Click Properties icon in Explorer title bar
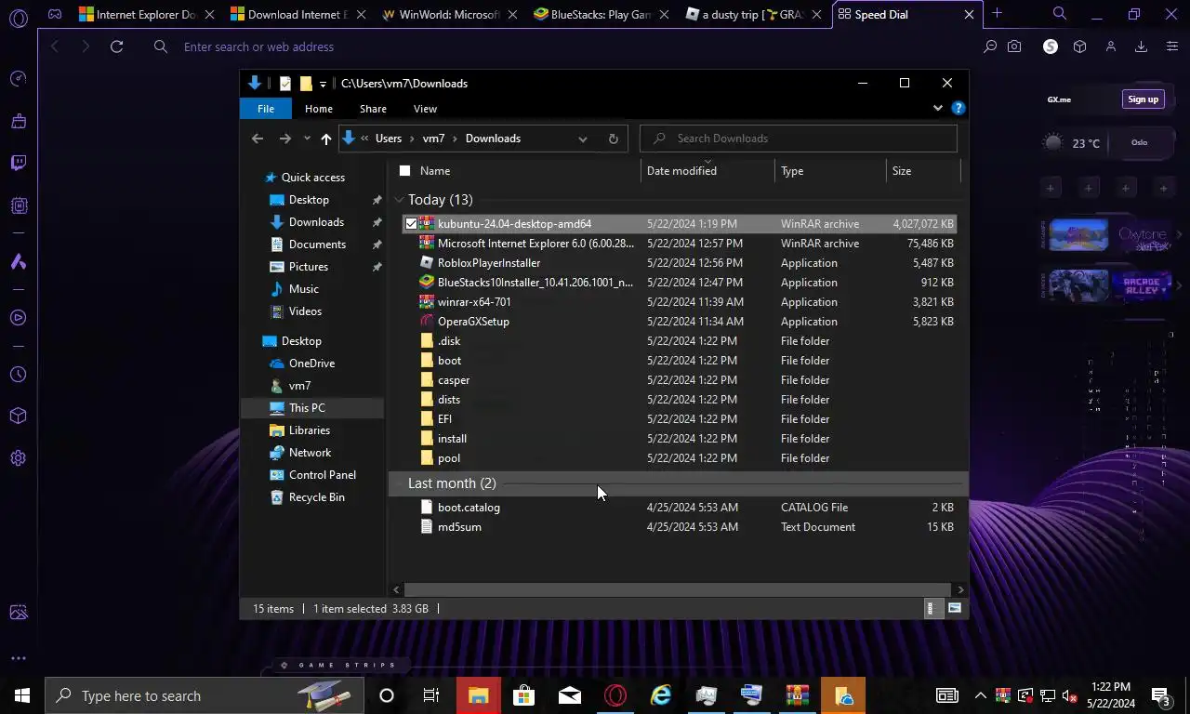 click(285, 84)
